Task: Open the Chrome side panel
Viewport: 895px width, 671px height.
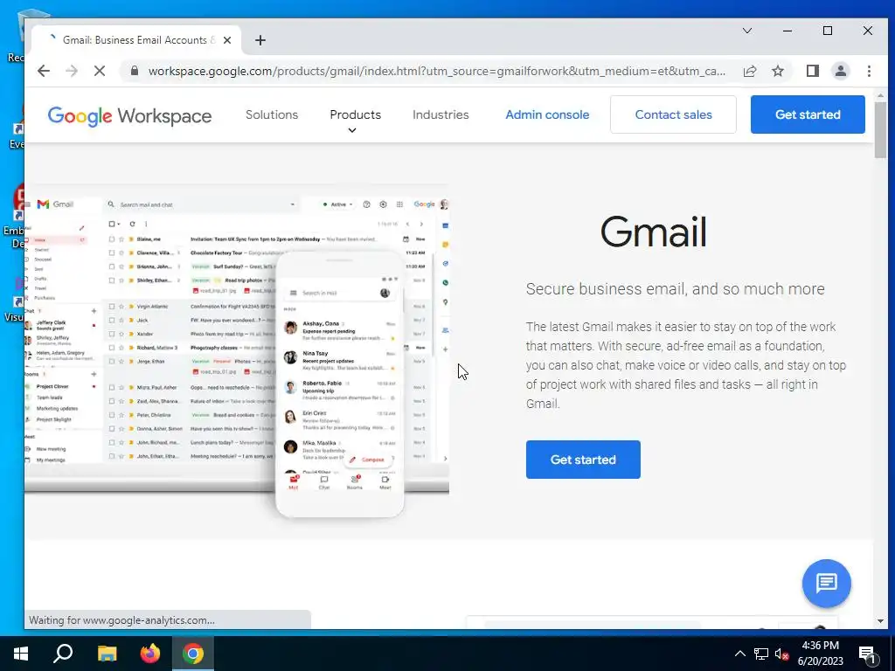Action: tap(813, 71)
